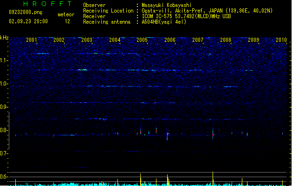This screenshot has width=292, height=186.
Task: Click the Receiving Location label
Action: click(108, 11)
